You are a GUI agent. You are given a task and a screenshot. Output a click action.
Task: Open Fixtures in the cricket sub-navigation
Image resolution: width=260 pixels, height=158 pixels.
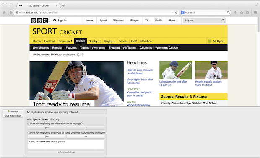(x=71, y=48)
